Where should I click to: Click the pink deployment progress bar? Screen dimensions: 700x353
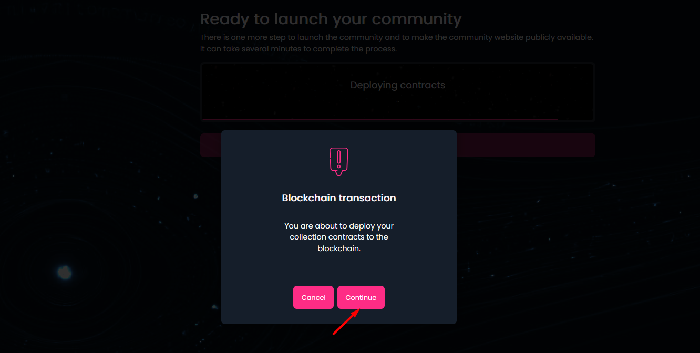[x=379, y=119]
